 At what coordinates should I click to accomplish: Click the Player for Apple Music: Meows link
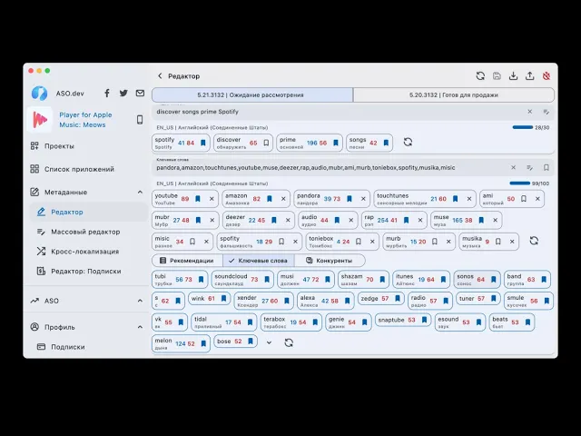point(85,120)
